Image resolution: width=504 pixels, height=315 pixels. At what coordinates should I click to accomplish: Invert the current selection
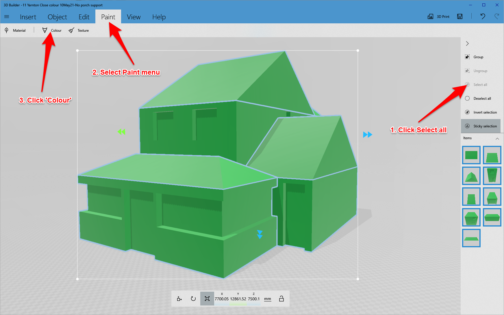(x=481, y=112)
